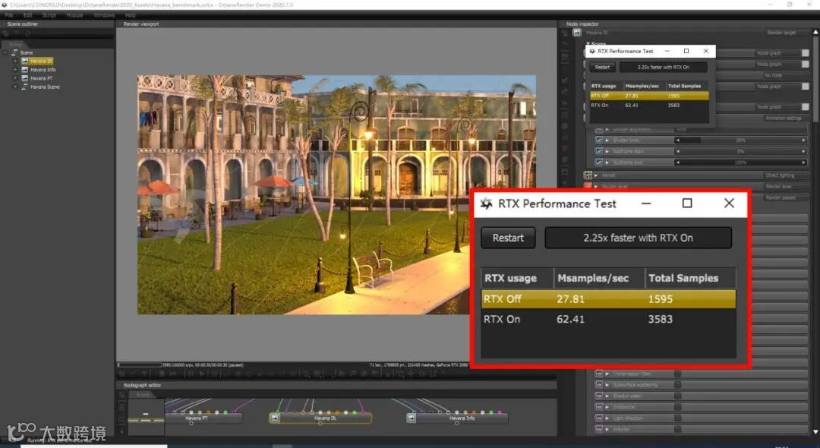Open the File menu
The width and height of the screenshot is (820, 448).
[9, 15]
